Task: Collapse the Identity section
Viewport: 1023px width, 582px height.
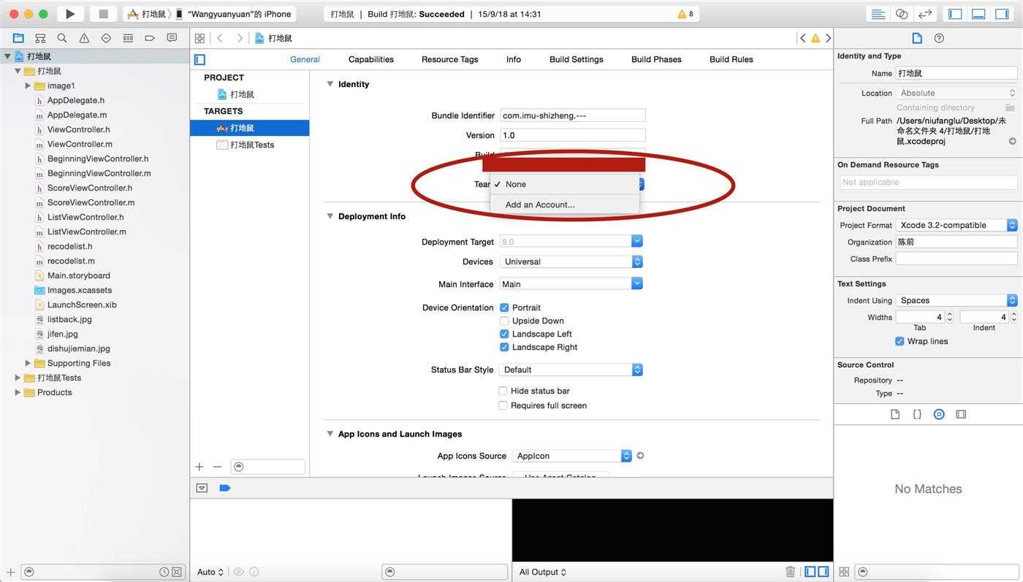Action: tap(330, 84)
